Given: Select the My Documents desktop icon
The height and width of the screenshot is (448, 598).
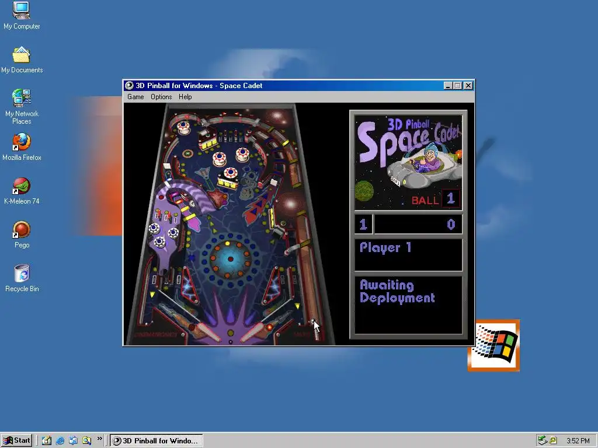Looking at the screenshot, I should coord(22,60).
